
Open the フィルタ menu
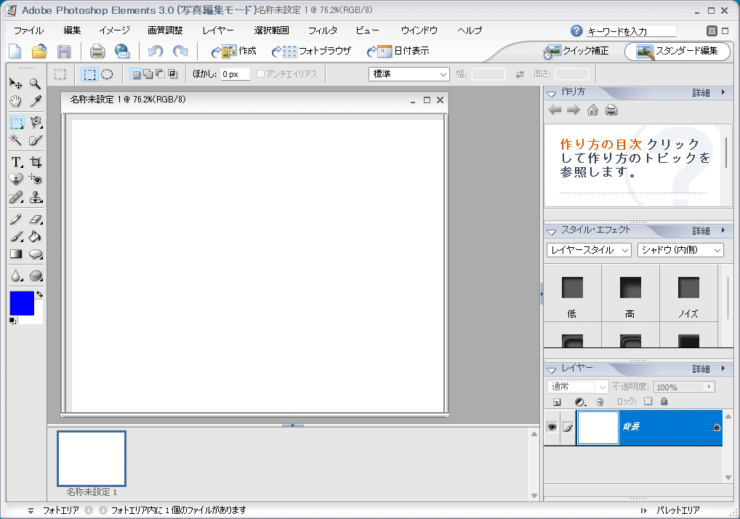[322, 31]
